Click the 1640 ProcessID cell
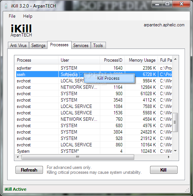193x196 pixels. (x=118, y=68)
